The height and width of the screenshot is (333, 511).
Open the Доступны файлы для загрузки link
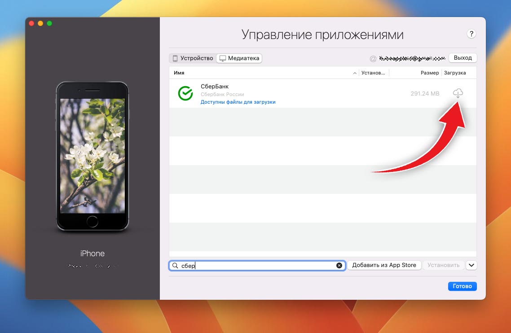(238, 102)
